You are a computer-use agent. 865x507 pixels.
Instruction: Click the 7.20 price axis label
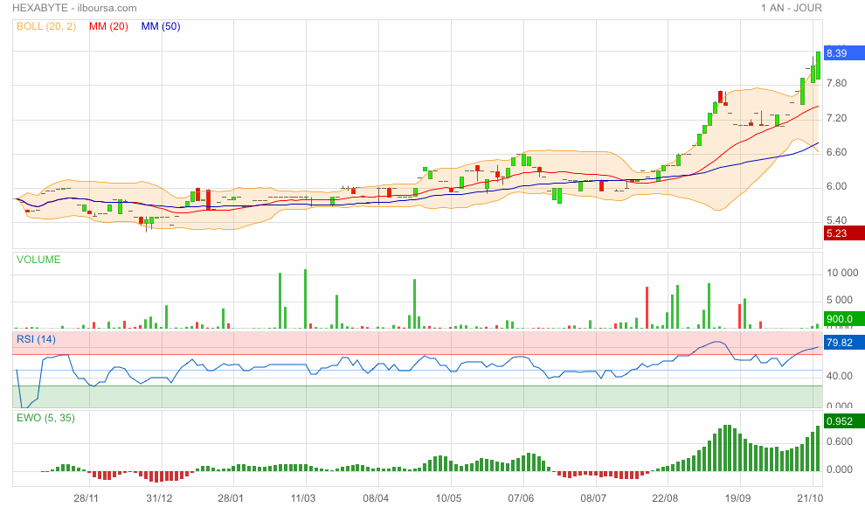836,118
